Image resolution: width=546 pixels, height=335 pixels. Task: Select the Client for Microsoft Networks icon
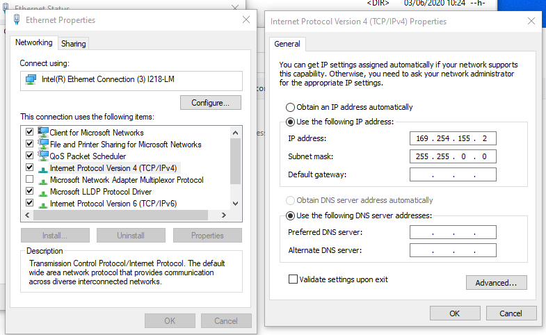click(43, 132)
